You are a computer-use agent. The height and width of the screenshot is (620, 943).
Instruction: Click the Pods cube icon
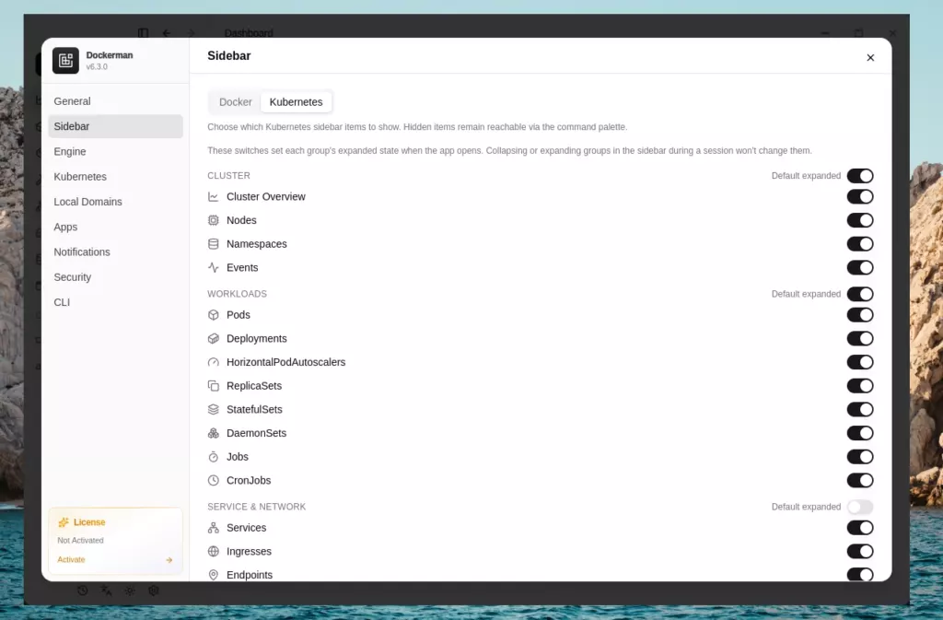pos(213,314)
